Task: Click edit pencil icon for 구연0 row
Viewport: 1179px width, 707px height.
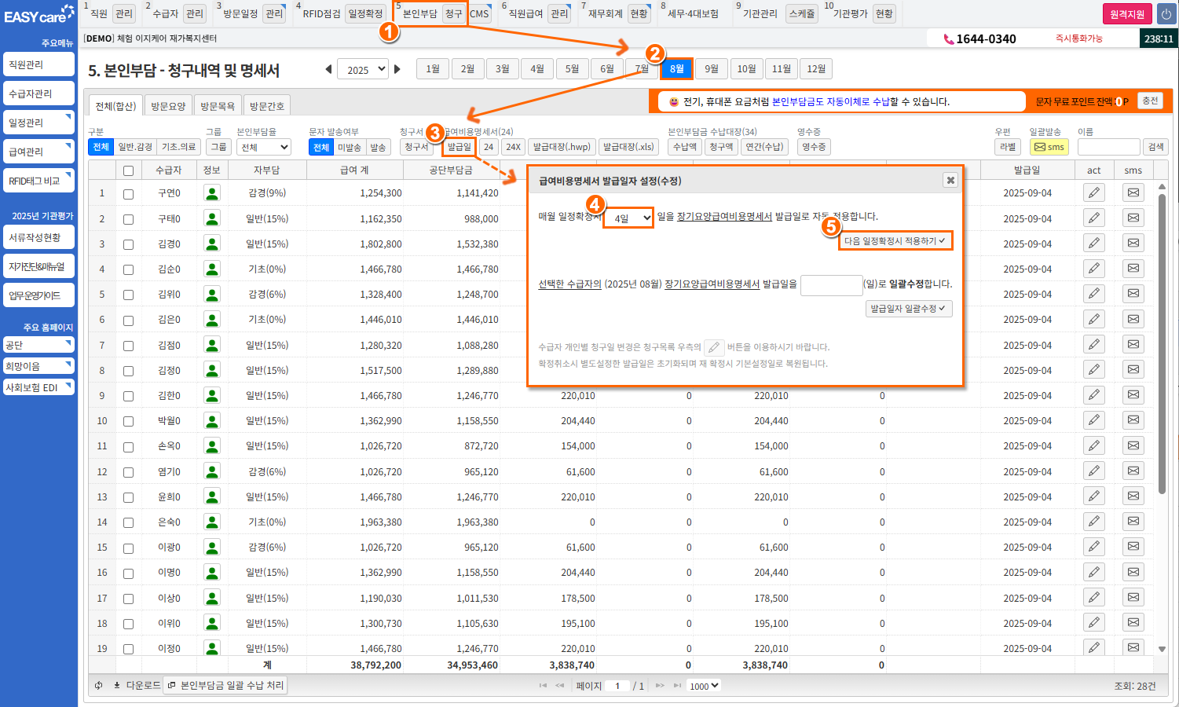Action: (x=1093, y=192)
